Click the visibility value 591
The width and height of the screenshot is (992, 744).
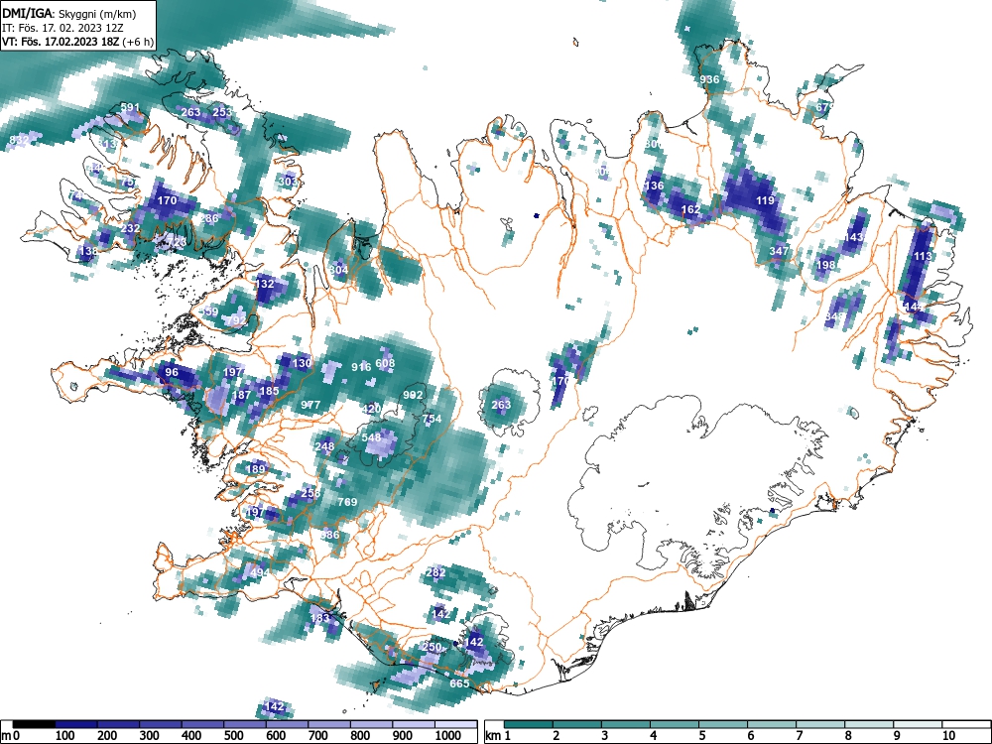[x=129, y=107]
